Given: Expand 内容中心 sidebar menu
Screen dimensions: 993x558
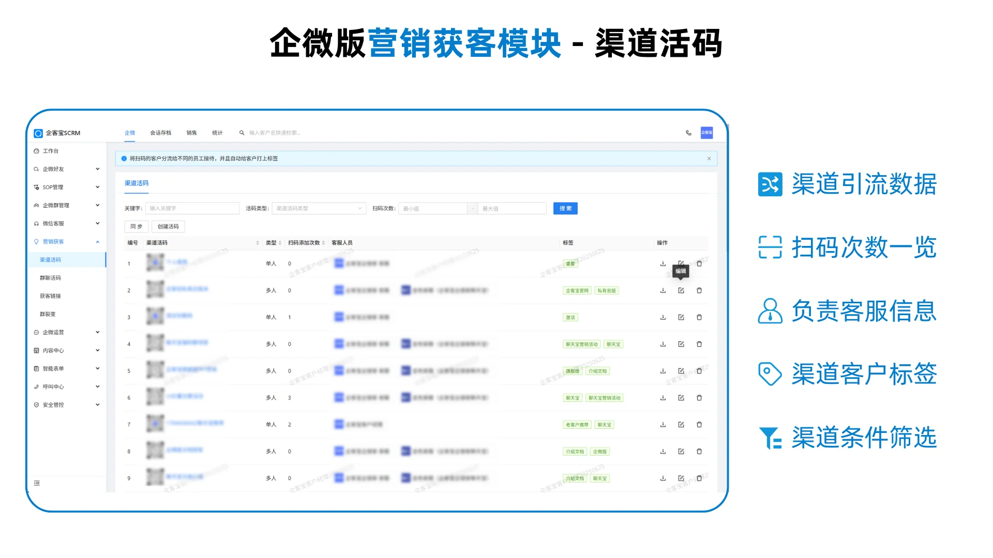Looking at the screenshot, I should pyautogui.click(x=67, y=350).
